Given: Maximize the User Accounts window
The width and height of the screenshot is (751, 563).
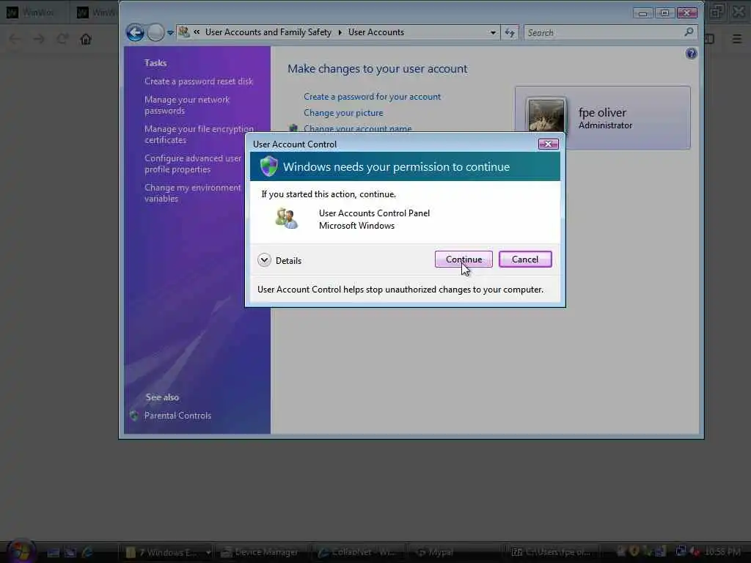Looking at the screenshot, I should [664, 13].
